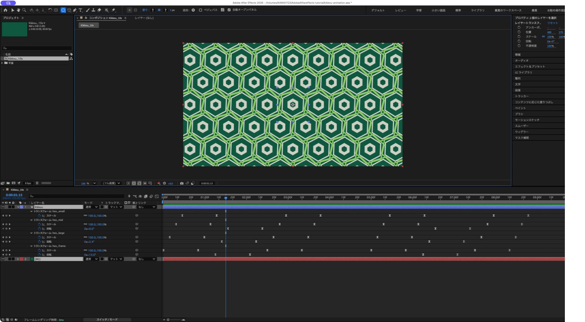The width and height of the screenshot is (585, 322).
Task: Go to the Home screen icon
Action: 5,10
